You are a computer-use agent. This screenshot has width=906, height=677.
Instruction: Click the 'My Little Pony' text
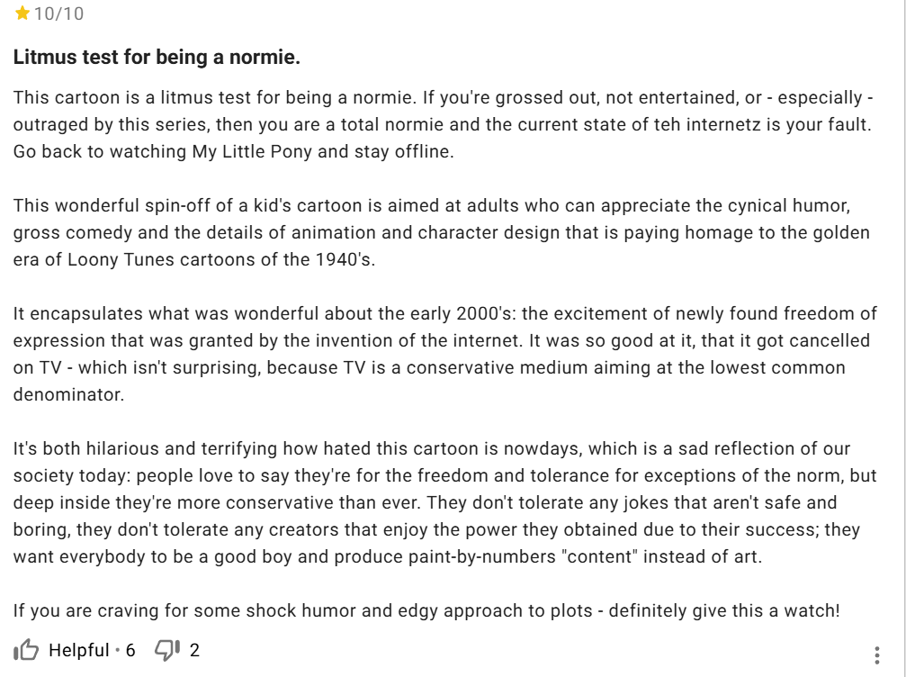click(x=252, y=151)
